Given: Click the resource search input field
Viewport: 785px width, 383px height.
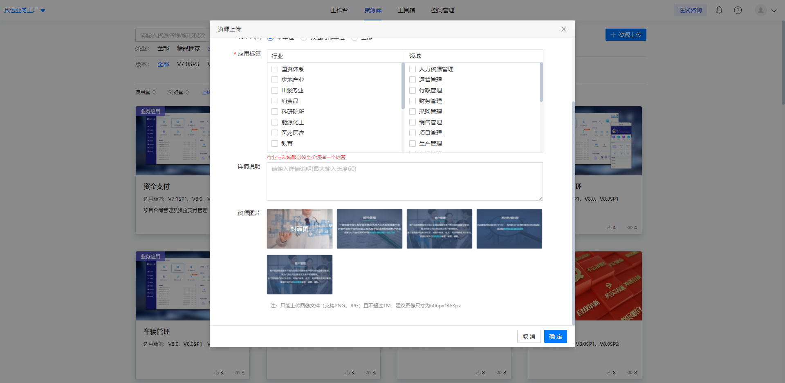Looking at the screenshot, I should click(173, 35).
